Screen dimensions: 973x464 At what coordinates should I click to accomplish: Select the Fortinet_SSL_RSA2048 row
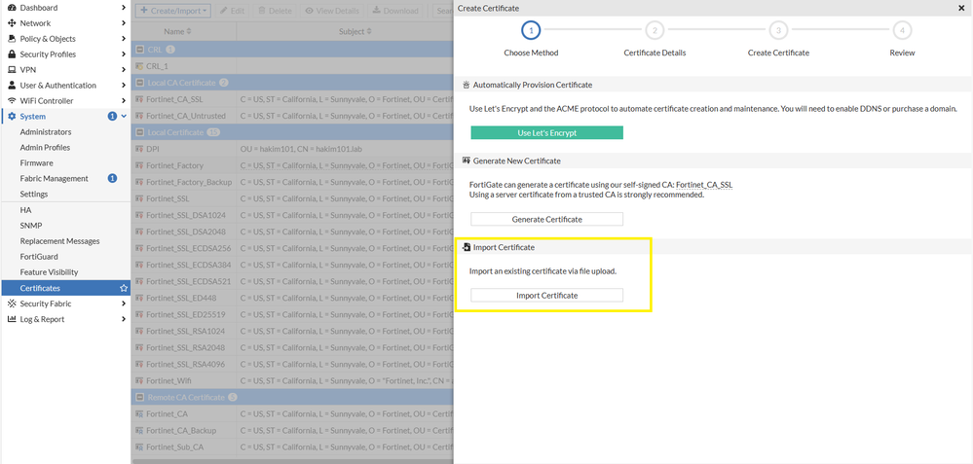point(292,347)
